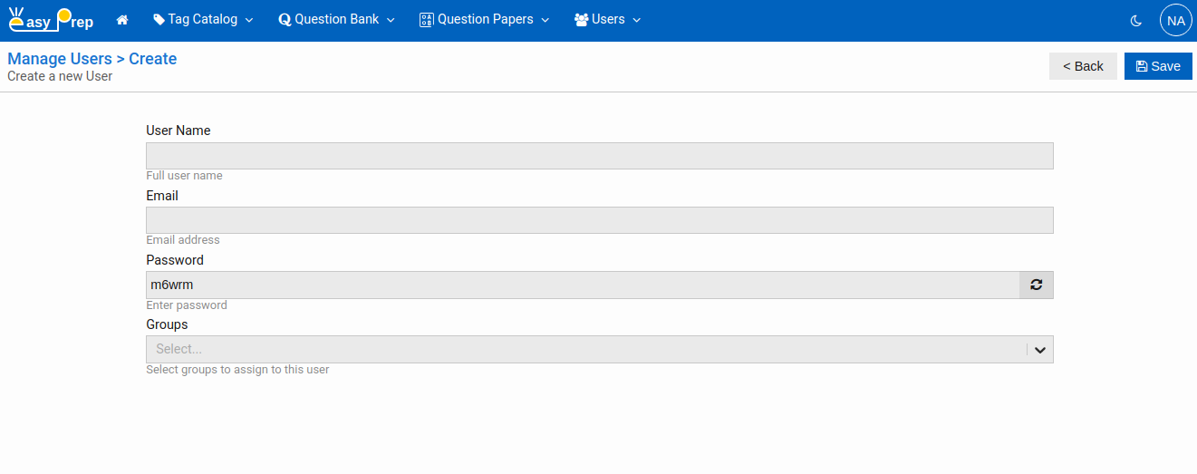Click the Question Papers grid icon
The height and width of the screenshot is (474, 1197).
pos(426,20)
